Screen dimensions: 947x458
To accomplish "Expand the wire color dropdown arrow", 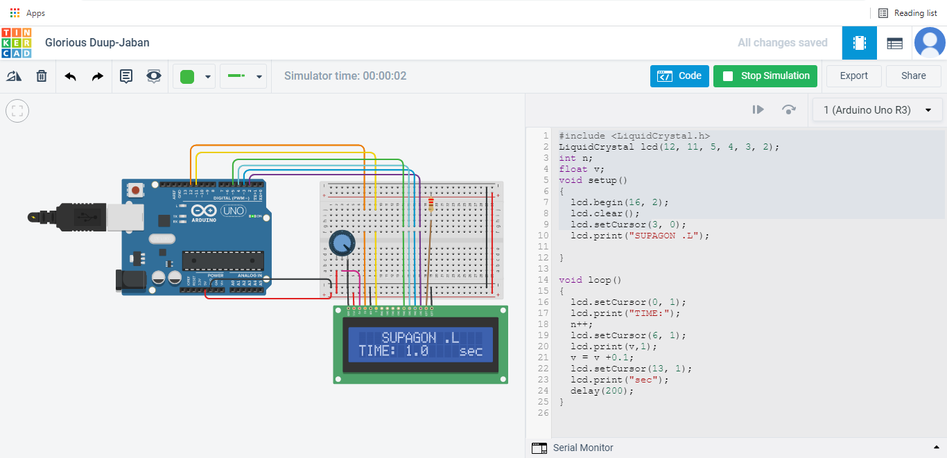I will coord(208,77).
